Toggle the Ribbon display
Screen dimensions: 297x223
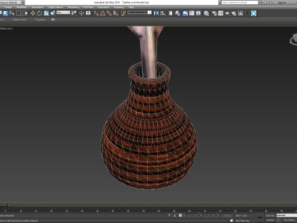[185, 13]
